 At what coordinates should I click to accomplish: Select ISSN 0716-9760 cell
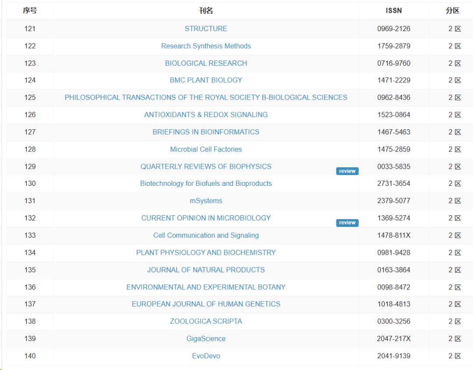tap(394, 63)
